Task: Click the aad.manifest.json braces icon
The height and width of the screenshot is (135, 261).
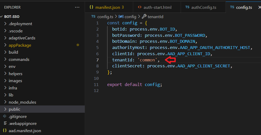Action: pos(5,131)
